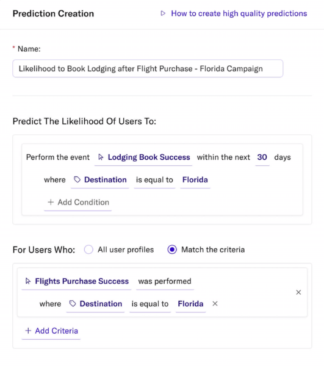Click the Add Criteria button

pos(51,331)
